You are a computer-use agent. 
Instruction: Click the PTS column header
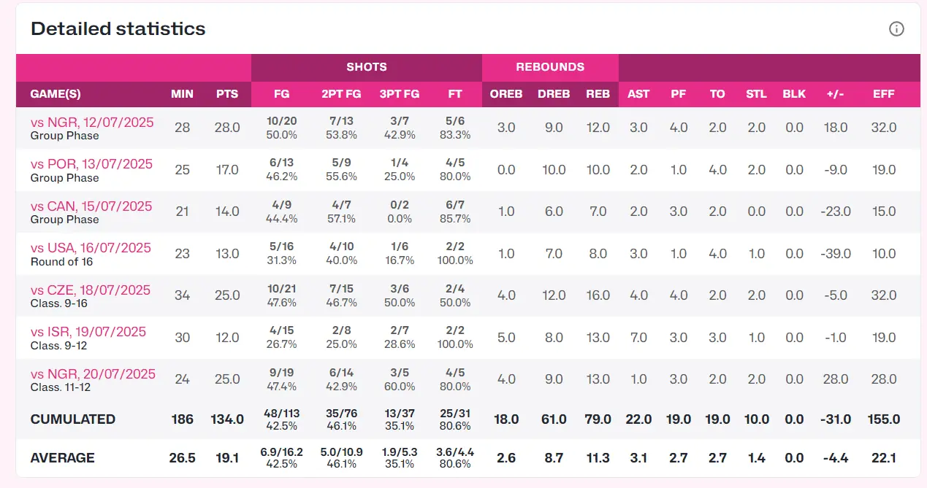point(227,94)
